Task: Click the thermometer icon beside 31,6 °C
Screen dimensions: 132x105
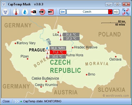Action: click(60, 35)
